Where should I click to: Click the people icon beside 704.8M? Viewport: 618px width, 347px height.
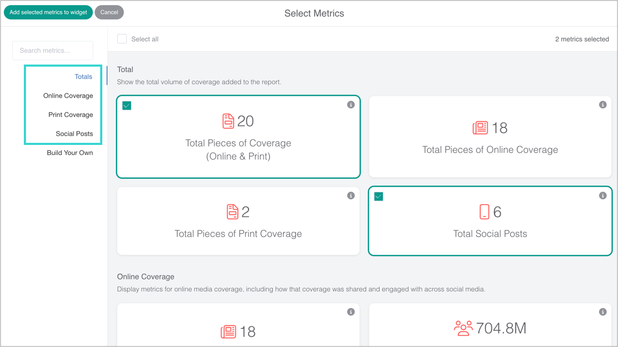(x=463, y=328)
